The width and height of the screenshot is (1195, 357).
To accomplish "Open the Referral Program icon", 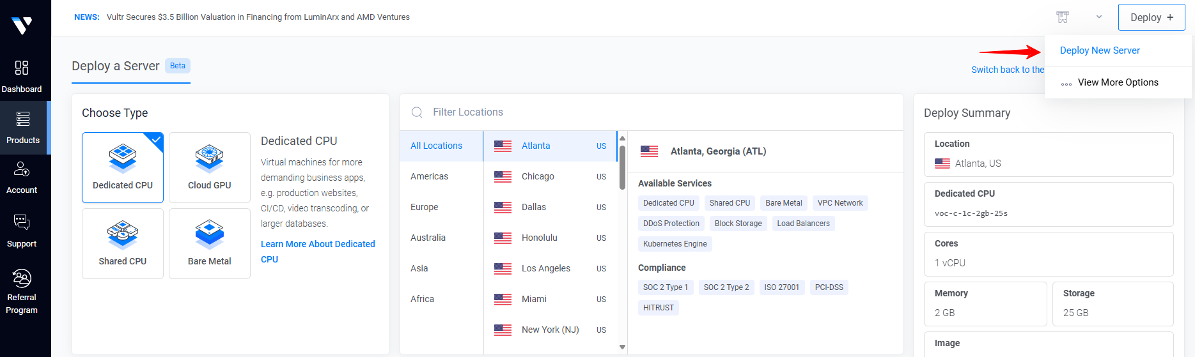I will [22, 278].
